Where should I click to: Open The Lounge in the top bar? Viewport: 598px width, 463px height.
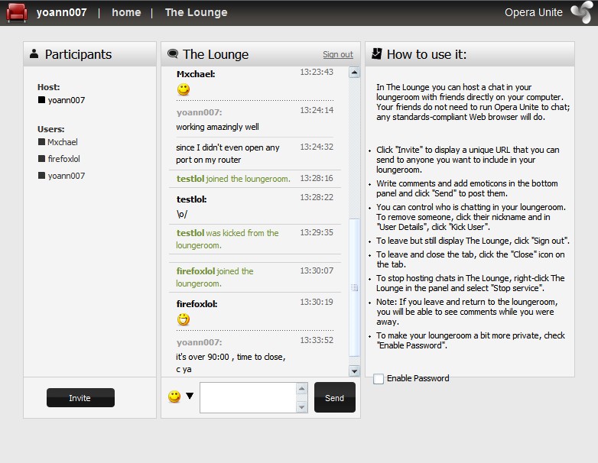(196, 12)
